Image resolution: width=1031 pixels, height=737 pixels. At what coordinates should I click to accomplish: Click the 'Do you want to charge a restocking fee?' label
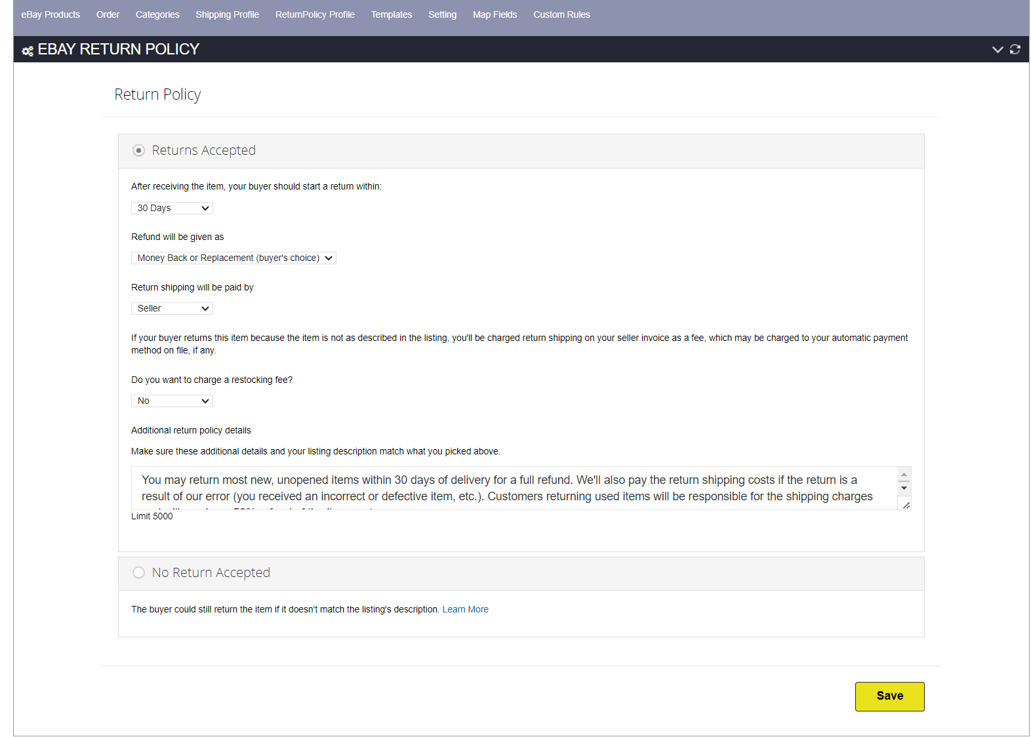212,380
